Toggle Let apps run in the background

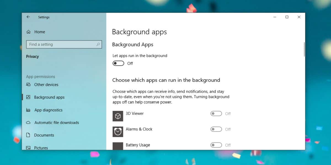[x=118, y=64]
